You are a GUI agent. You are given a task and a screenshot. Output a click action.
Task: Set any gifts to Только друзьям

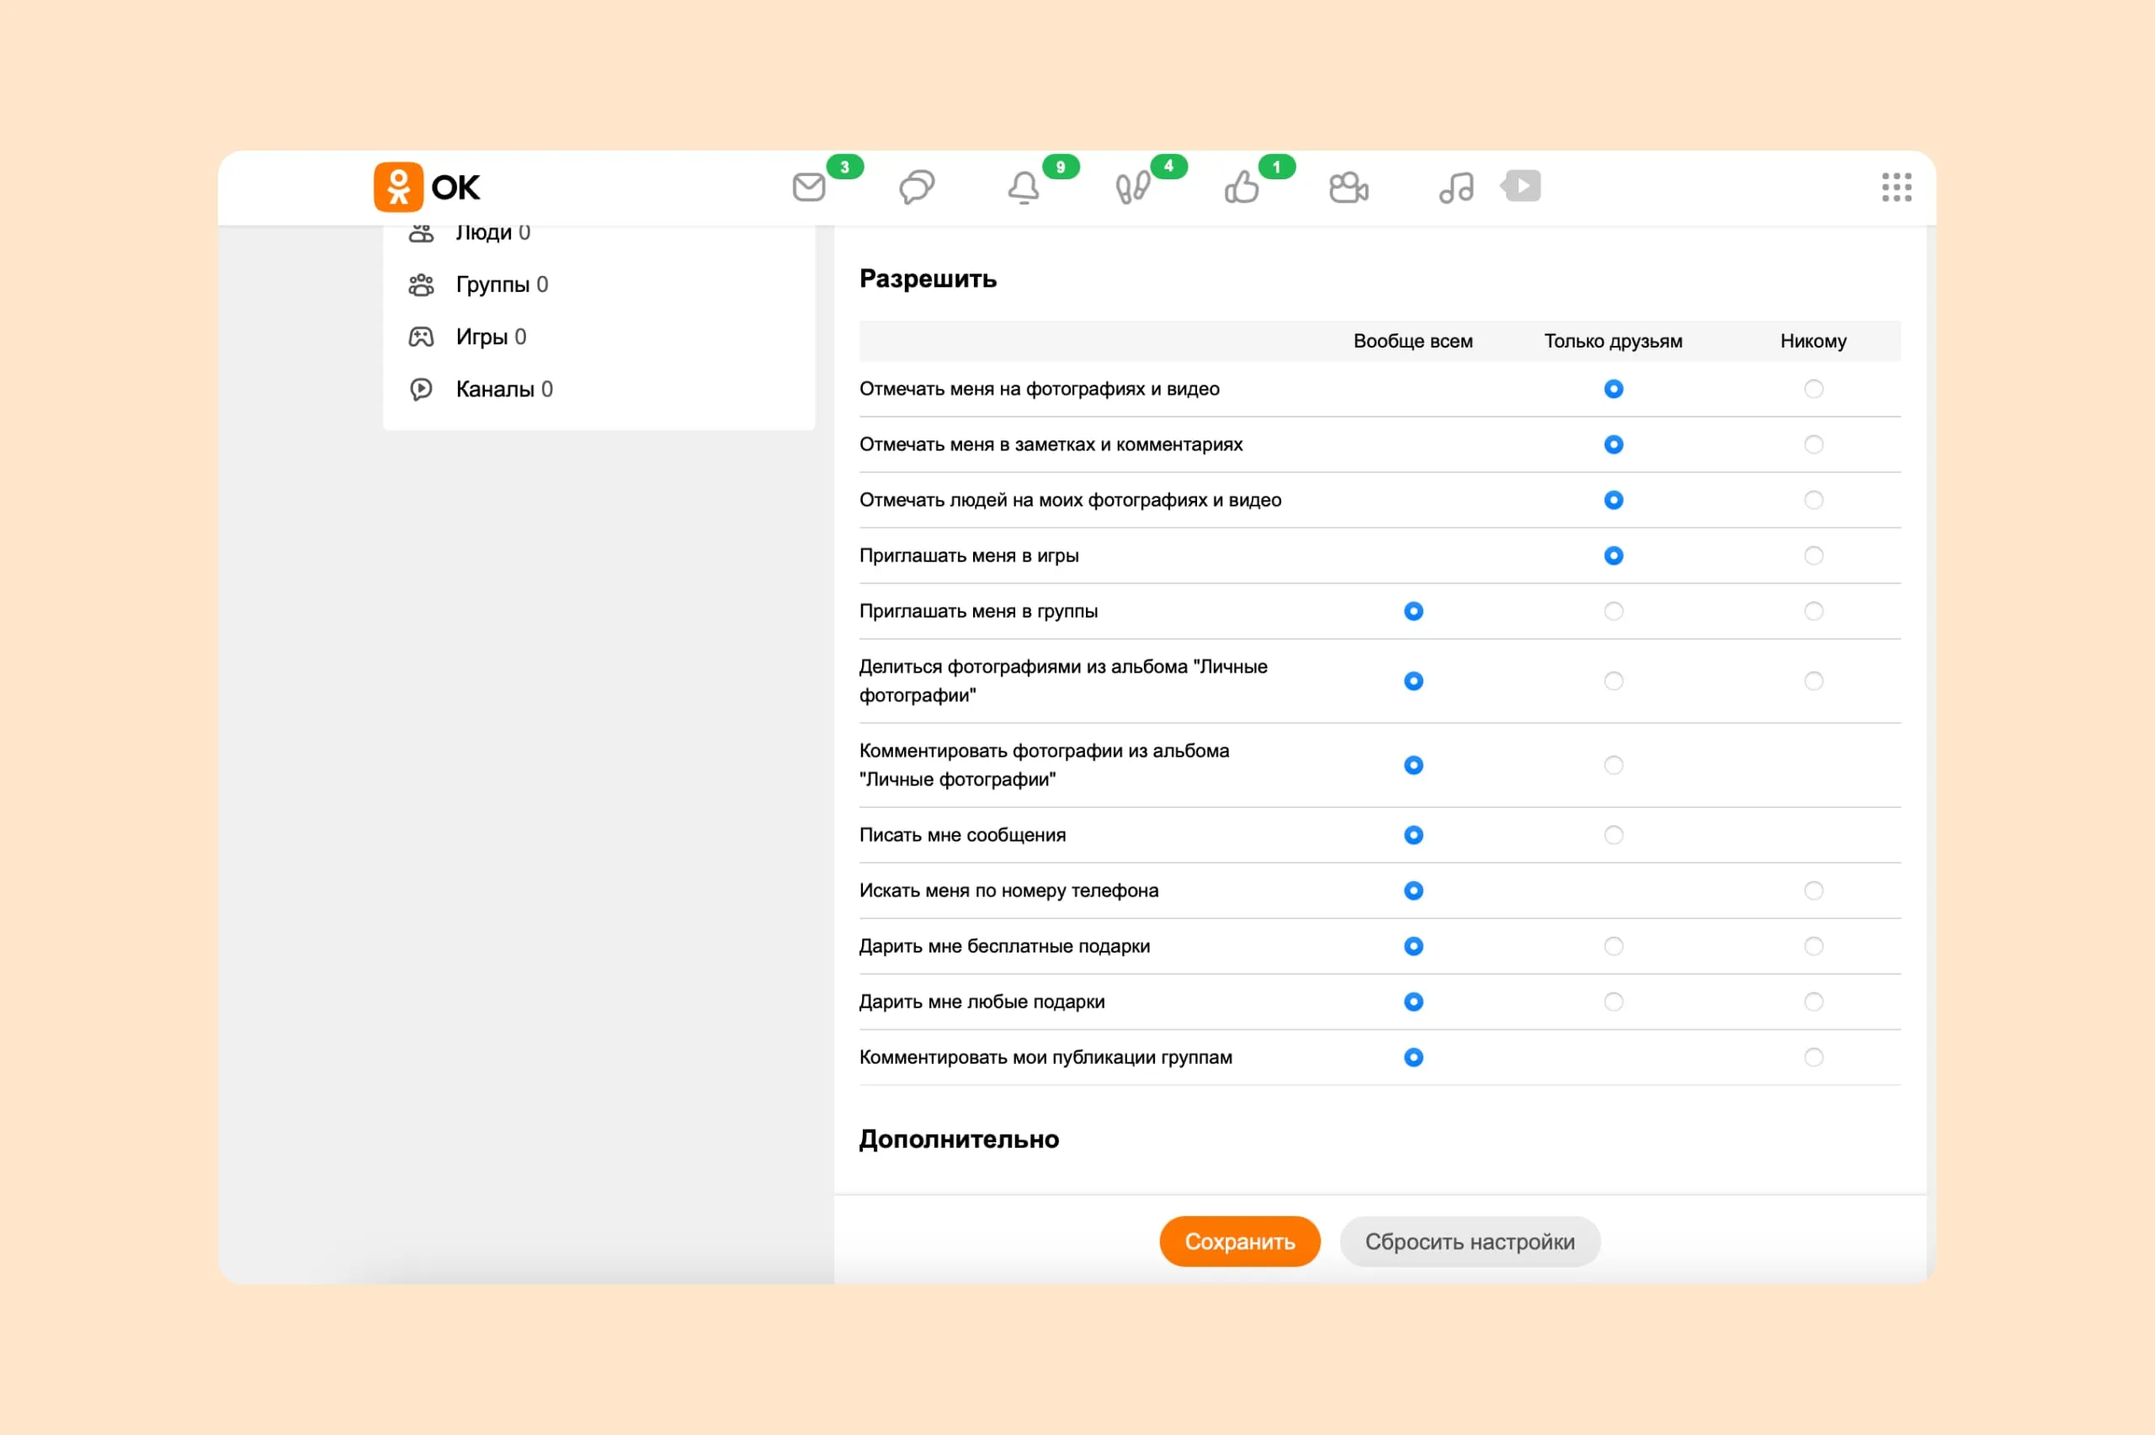tap(1613, 1002)
